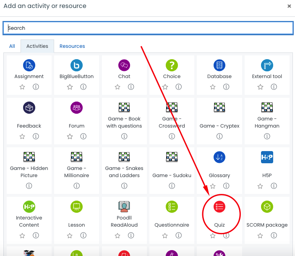Star the Feedback activity

[22, 136]
